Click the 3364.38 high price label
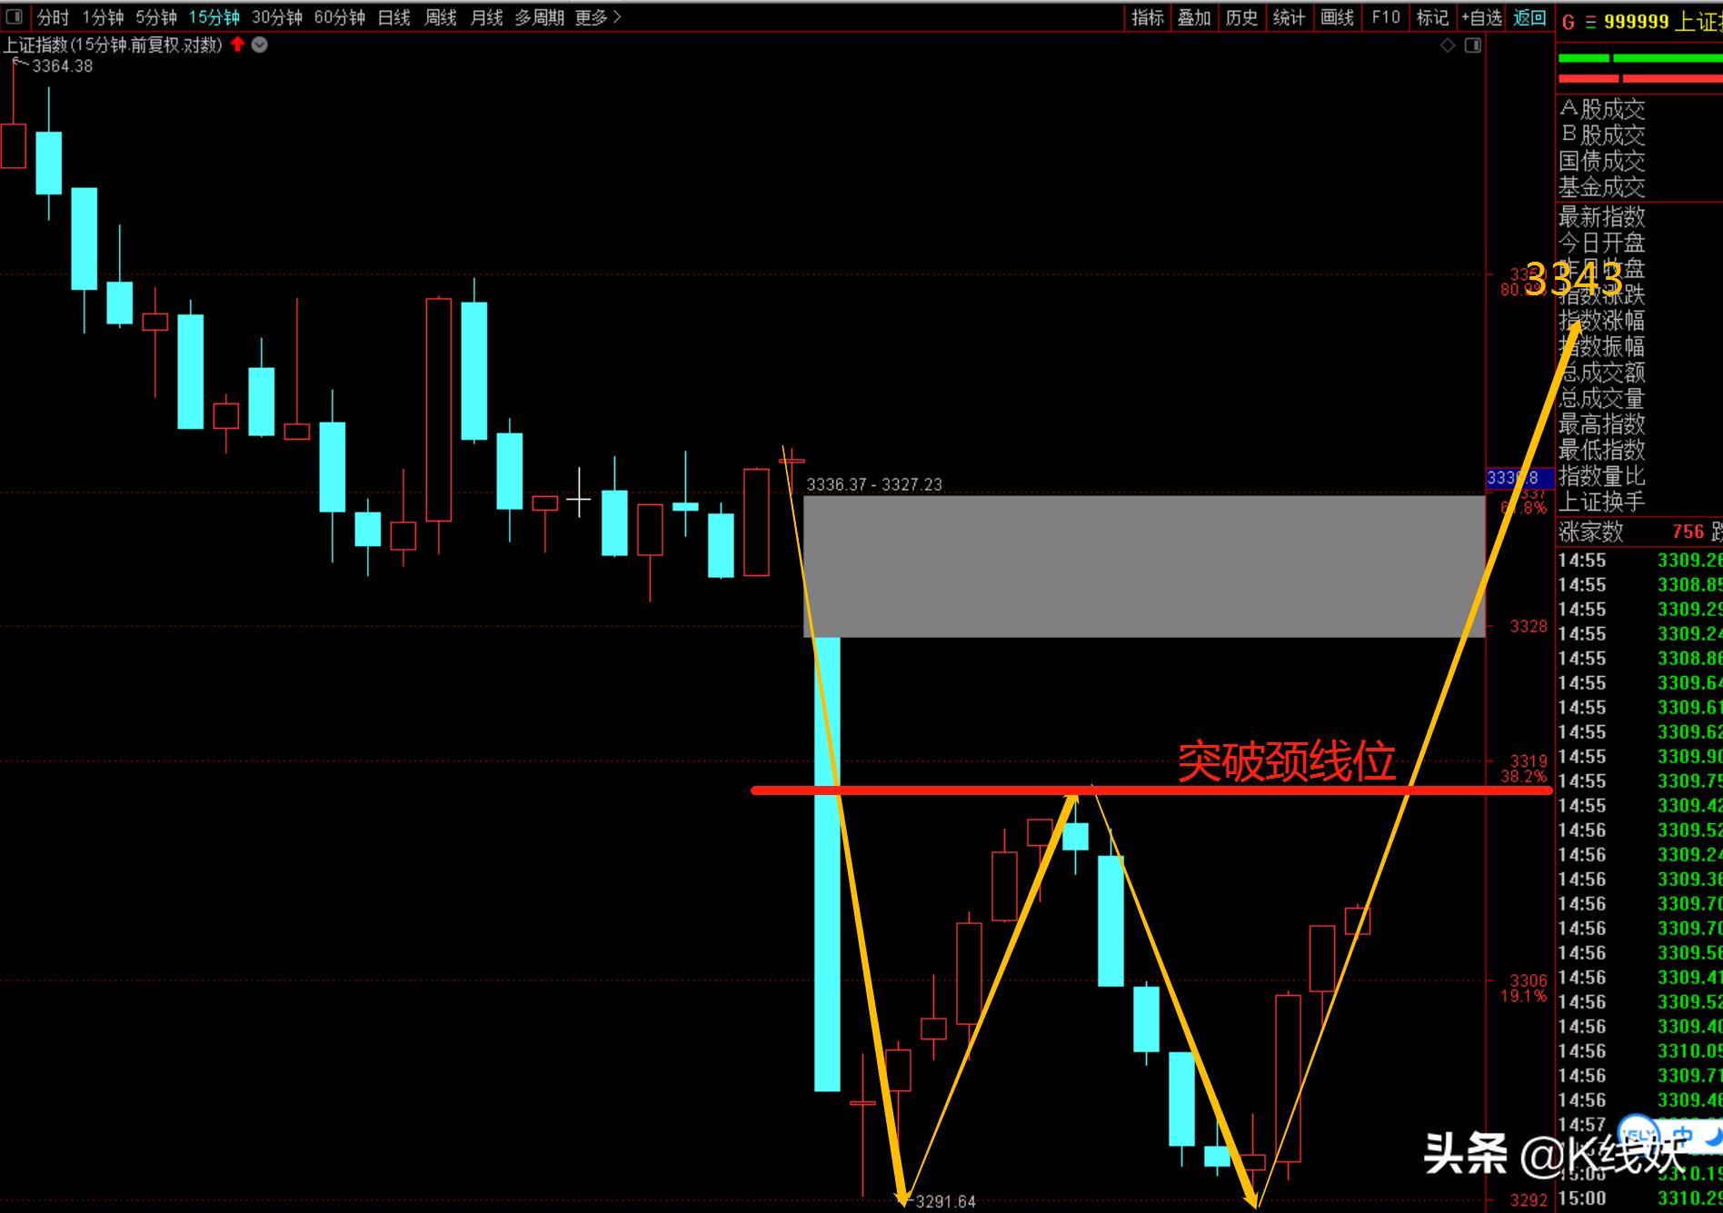The width and height of the screenshot is (1723, 1213). point(62,66)
